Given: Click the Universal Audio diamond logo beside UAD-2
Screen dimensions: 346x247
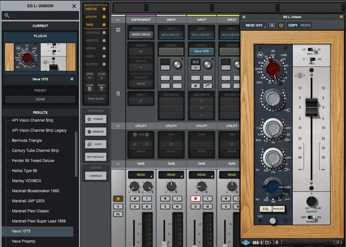Looking at the screenshot, I should pos(246,242).
